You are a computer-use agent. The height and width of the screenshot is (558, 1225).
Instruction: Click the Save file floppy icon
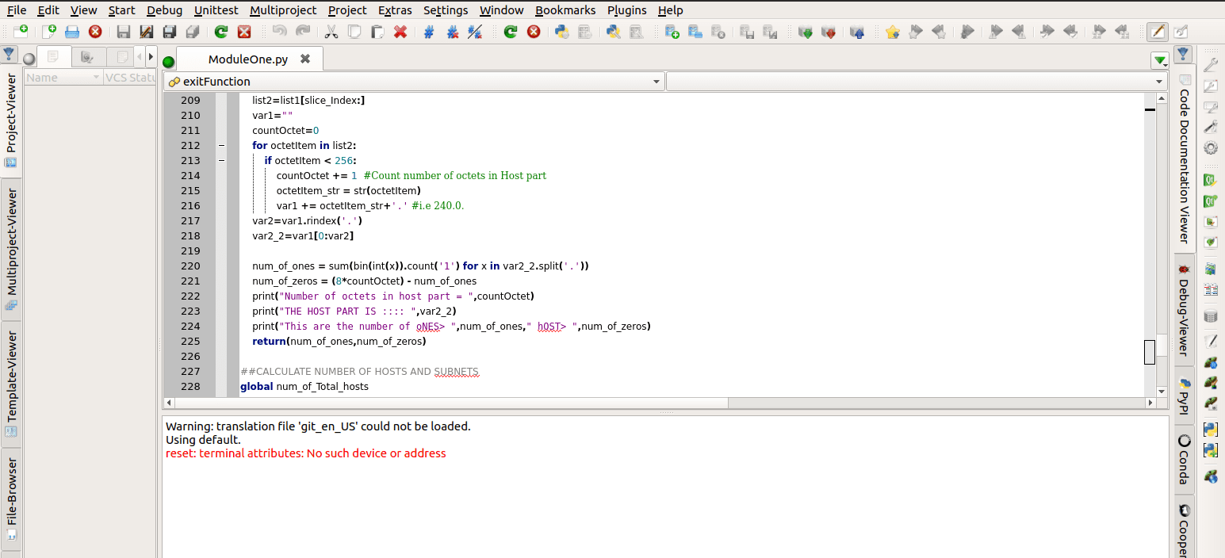pos(123,32)
